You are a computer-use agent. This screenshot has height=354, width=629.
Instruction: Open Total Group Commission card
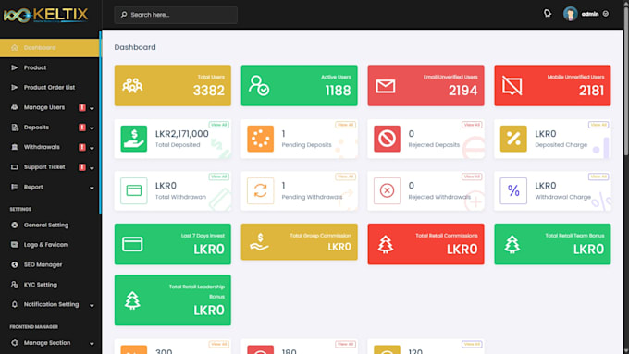tap(300, 242)
